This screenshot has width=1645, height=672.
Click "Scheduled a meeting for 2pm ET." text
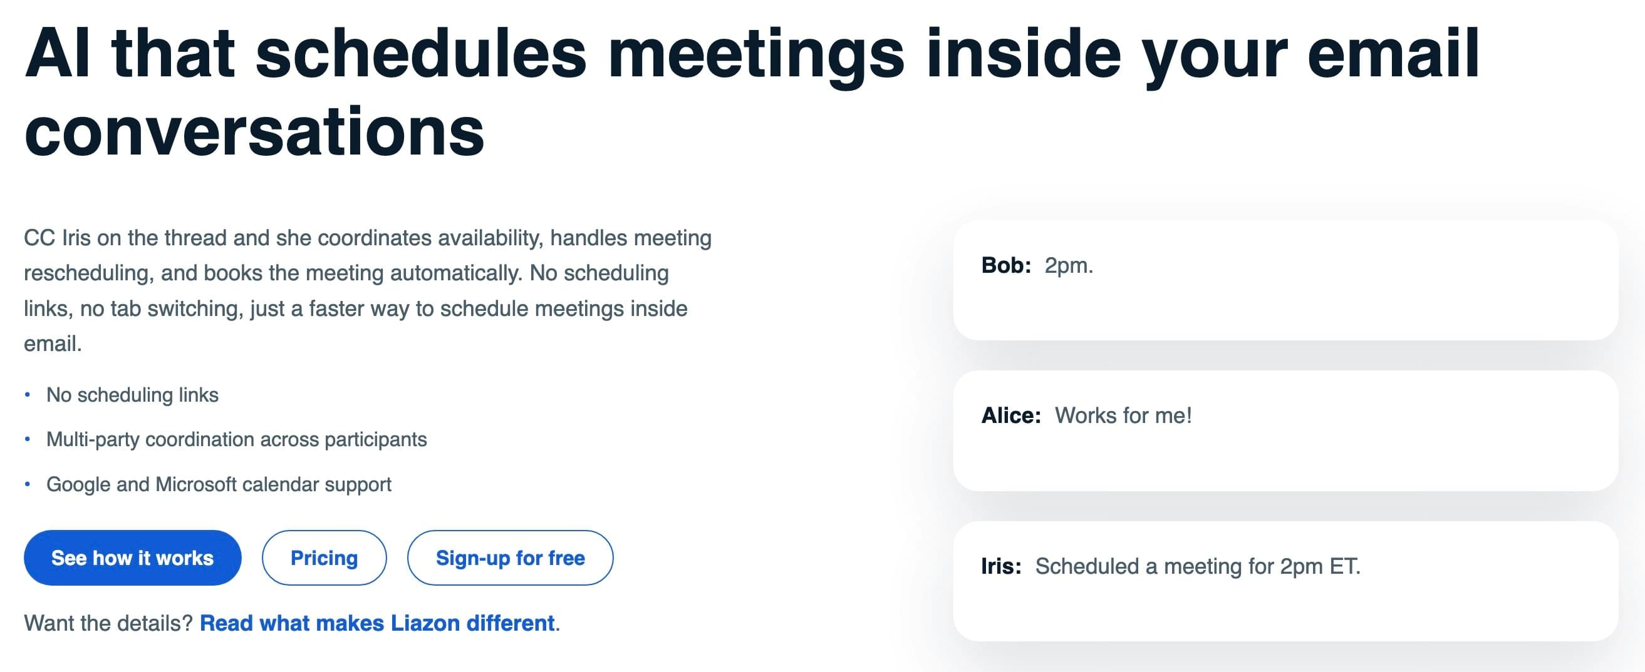pyautogui.click(x=1197, y=566)
